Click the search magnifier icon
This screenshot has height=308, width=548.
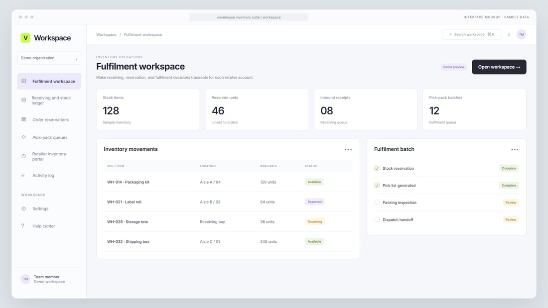coord(450,34)
